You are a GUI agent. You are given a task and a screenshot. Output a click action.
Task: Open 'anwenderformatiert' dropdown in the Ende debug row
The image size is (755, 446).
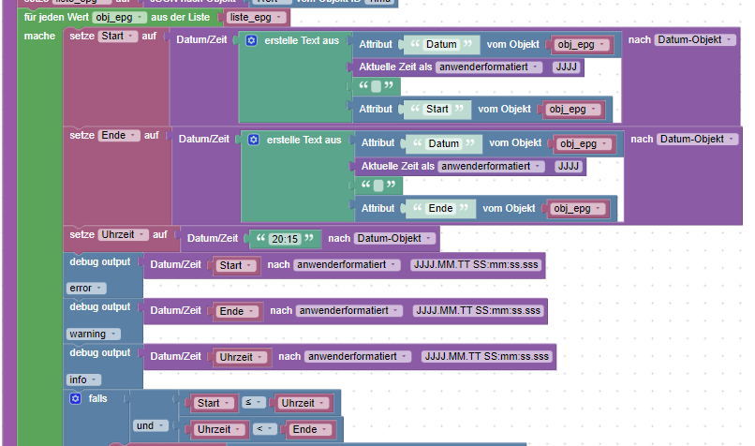coord(349,311)
